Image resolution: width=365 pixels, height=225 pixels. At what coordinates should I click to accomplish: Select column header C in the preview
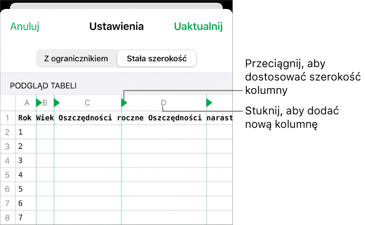[x=87, y=103]
